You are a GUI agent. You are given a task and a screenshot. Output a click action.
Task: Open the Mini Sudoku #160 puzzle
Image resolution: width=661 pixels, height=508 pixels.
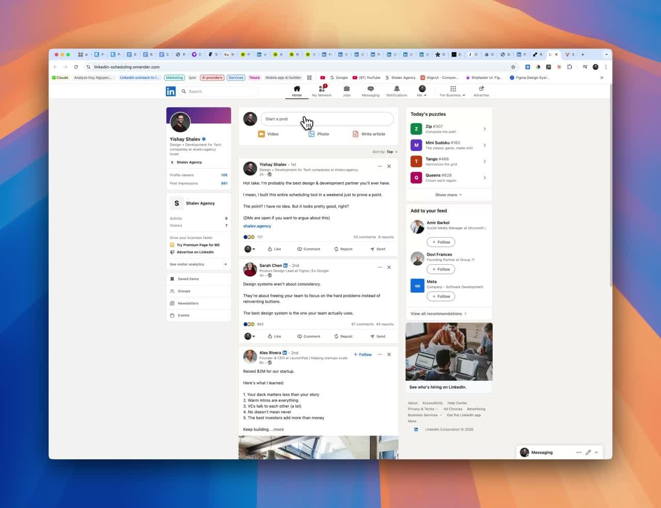click(449, 145)
